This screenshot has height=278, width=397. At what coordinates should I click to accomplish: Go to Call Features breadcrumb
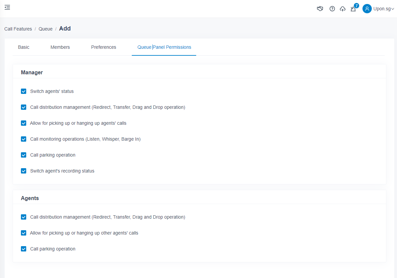18,29
